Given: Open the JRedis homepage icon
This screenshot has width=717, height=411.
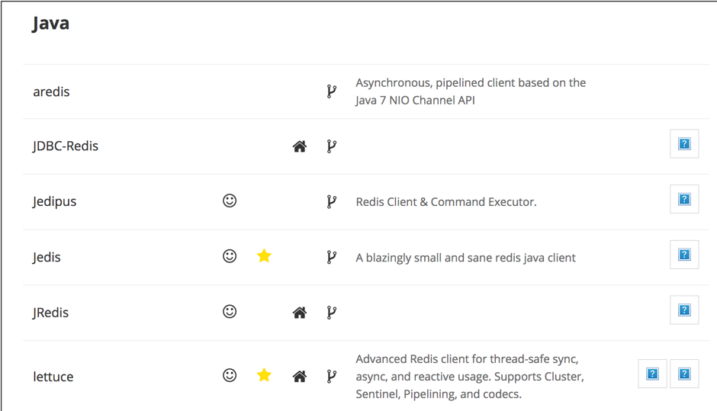Looking at the screenshot, I should [300, 312].
